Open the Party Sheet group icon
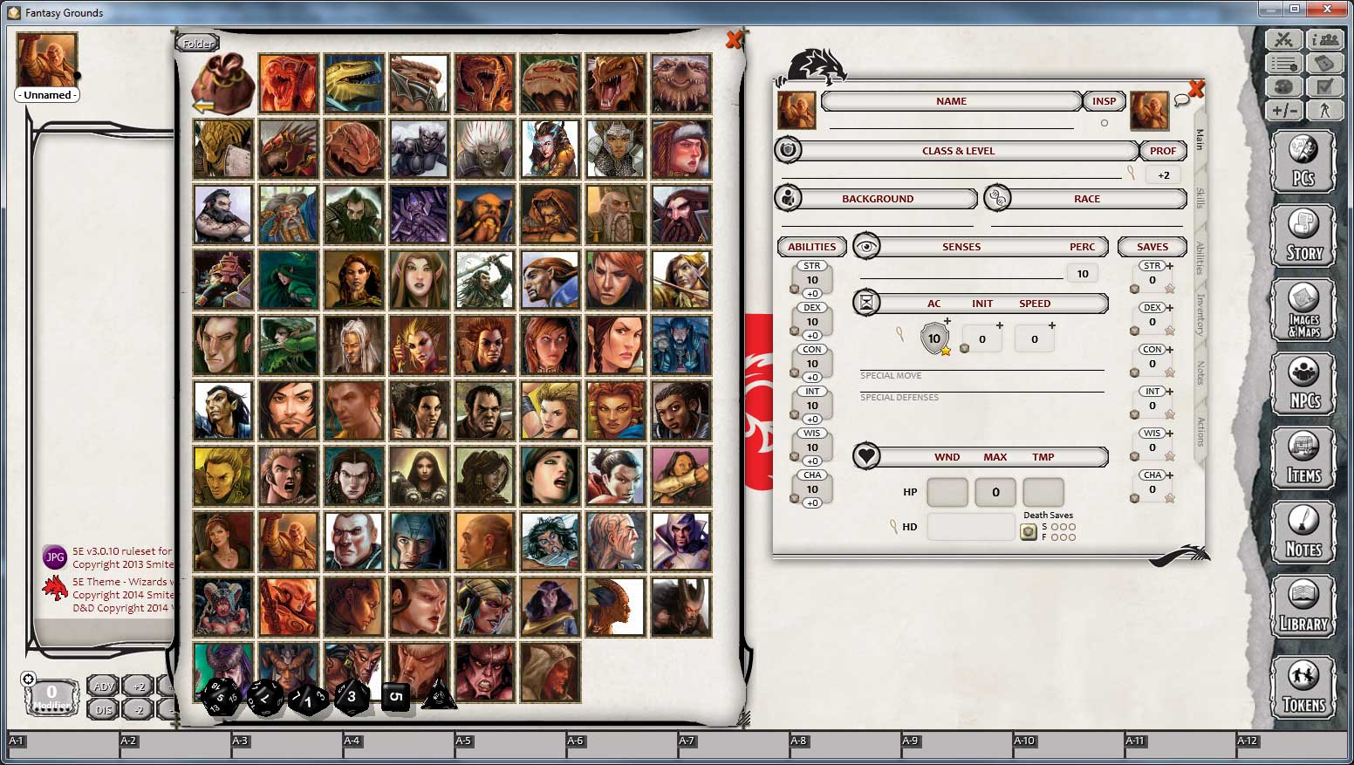 1326,39
